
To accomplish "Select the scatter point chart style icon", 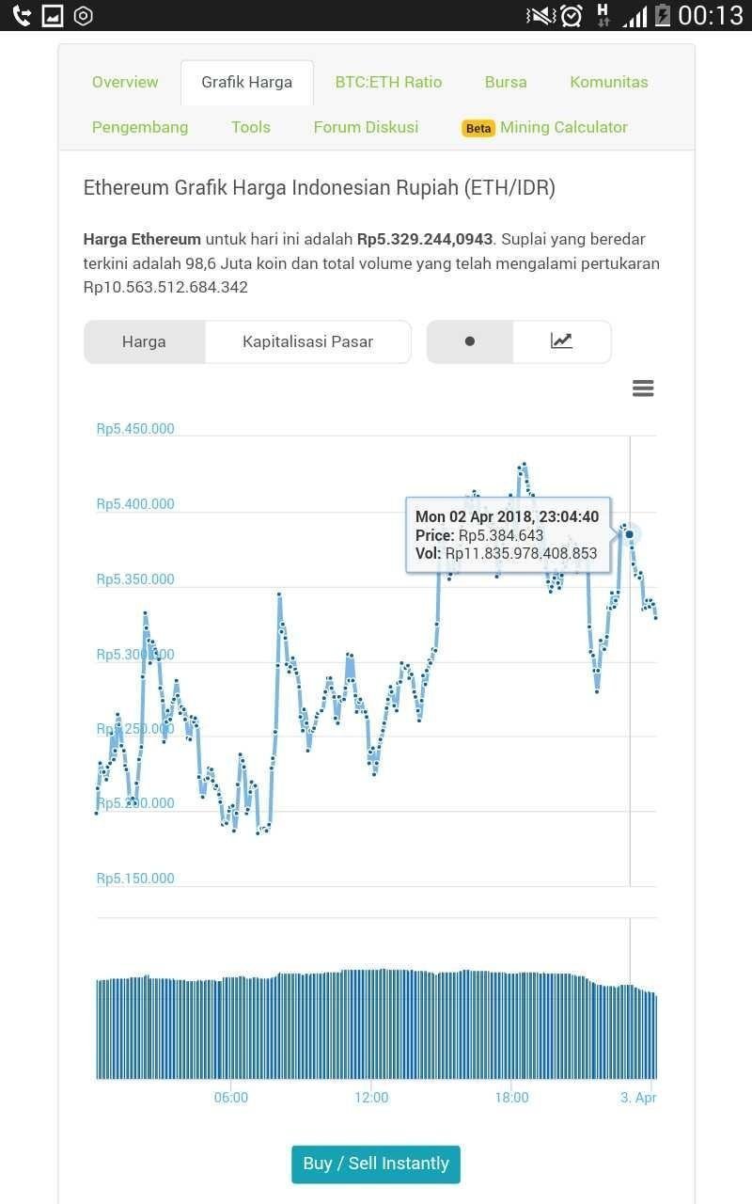I will coord(469,341).
